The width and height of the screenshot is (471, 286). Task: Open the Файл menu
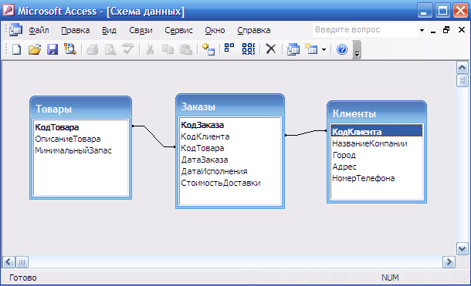39,30
